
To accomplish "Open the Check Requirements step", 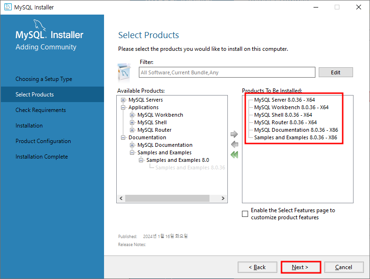I will click(x=40, y=110).
